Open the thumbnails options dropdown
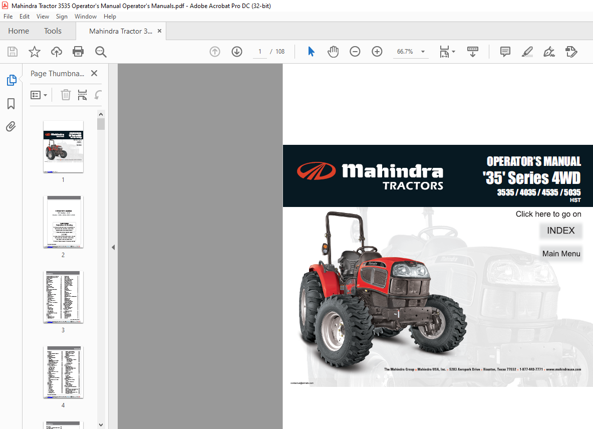 [39, 95]
